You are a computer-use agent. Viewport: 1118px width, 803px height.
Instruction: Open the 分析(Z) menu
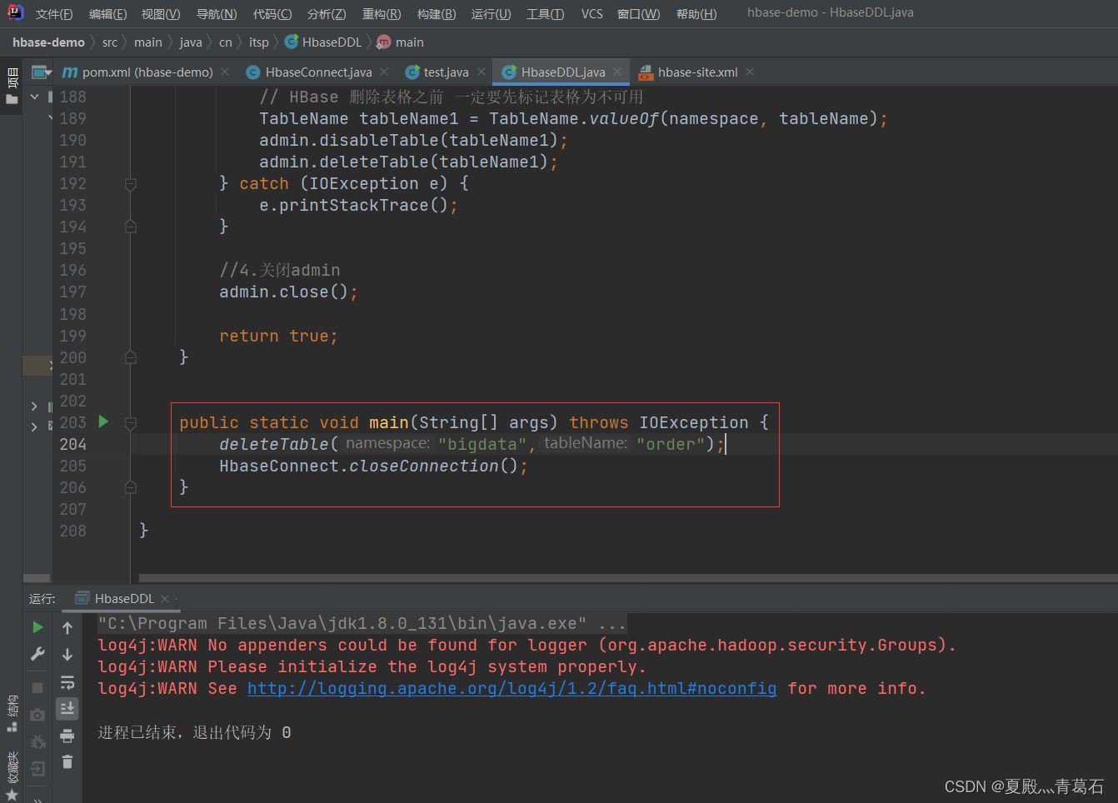[x=327, y=14]
